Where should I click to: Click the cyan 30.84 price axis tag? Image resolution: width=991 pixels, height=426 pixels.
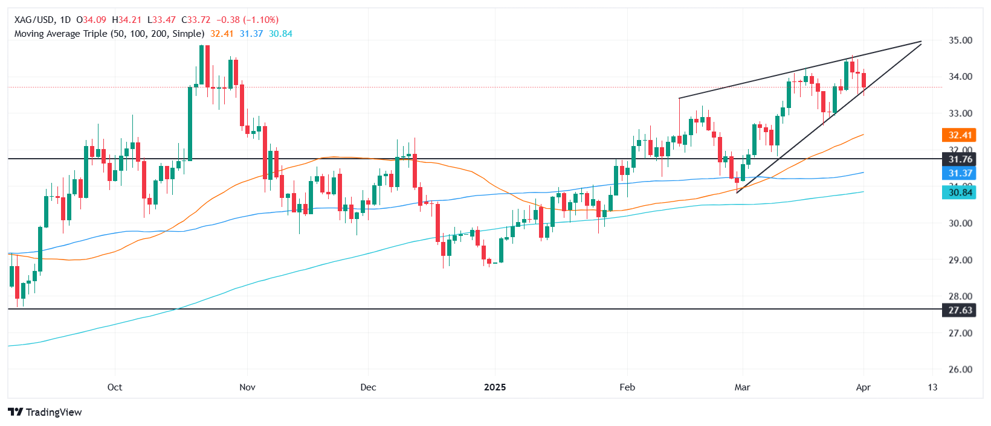pos(960,192)
